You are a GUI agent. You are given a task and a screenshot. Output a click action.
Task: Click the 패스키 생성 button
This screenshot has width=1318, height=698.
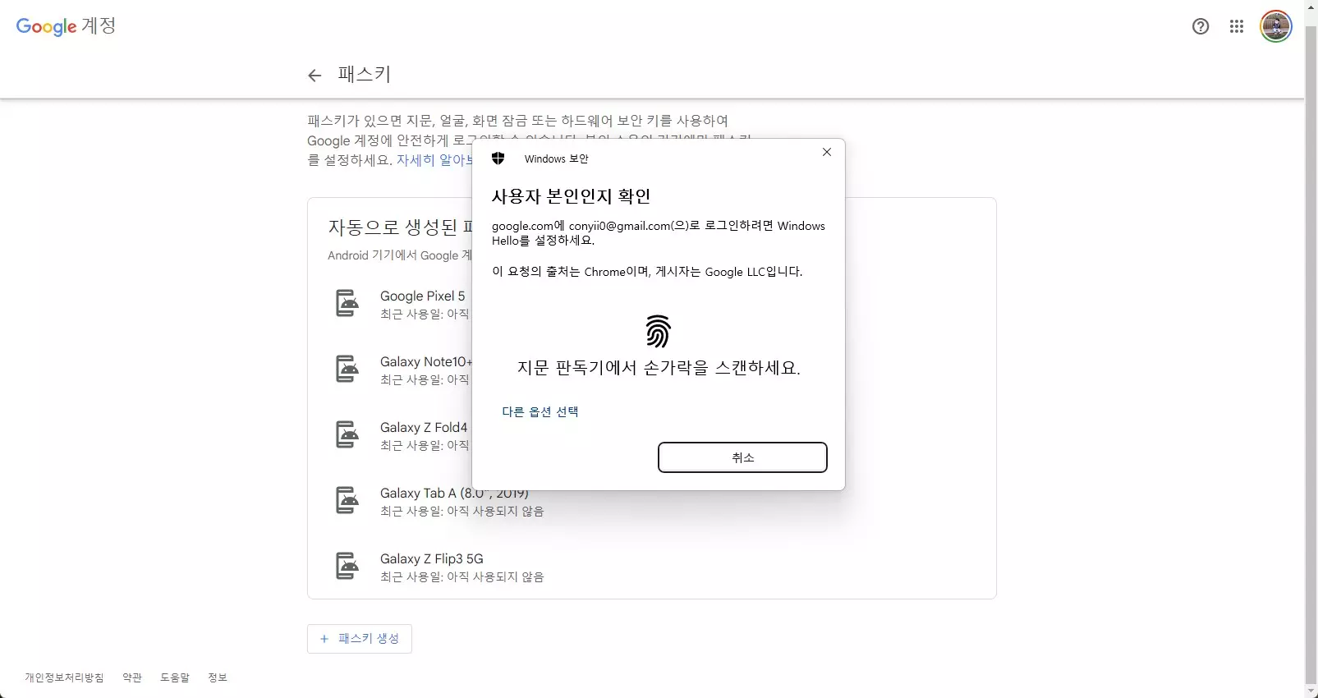[360, 639]
